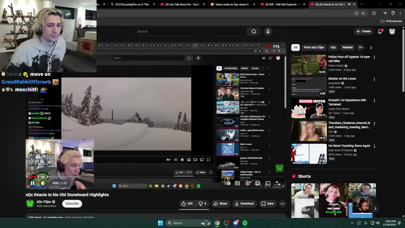Viewport: 405px width, 228px height.
Task: Open Maniac on the Loose video title
Action: [x=342, y=79]
